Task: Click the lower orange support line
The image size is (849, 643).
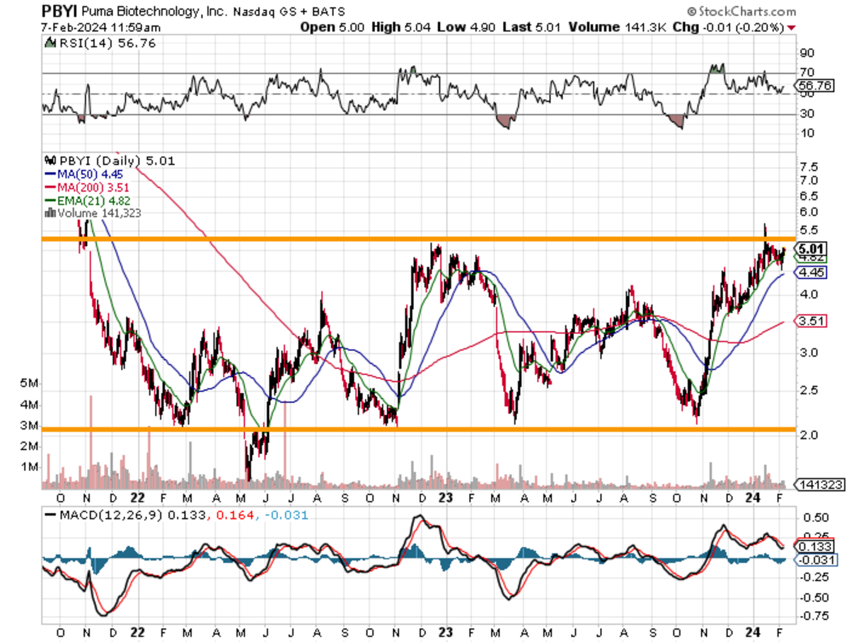Action: [x=424, y=429]
